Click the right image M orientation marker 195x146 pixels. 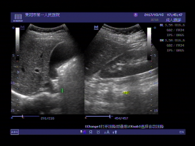click(96, 27)
